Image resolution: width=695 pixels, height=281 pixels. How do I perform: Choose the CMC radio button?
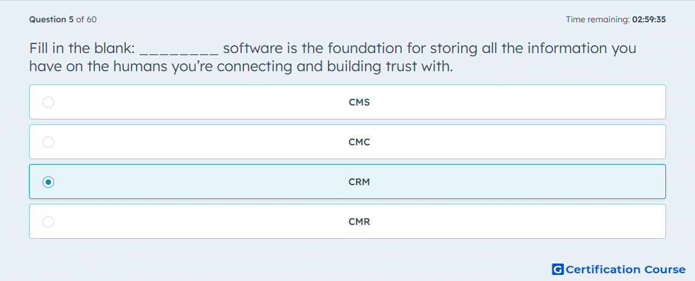click(x=48, y=142)
